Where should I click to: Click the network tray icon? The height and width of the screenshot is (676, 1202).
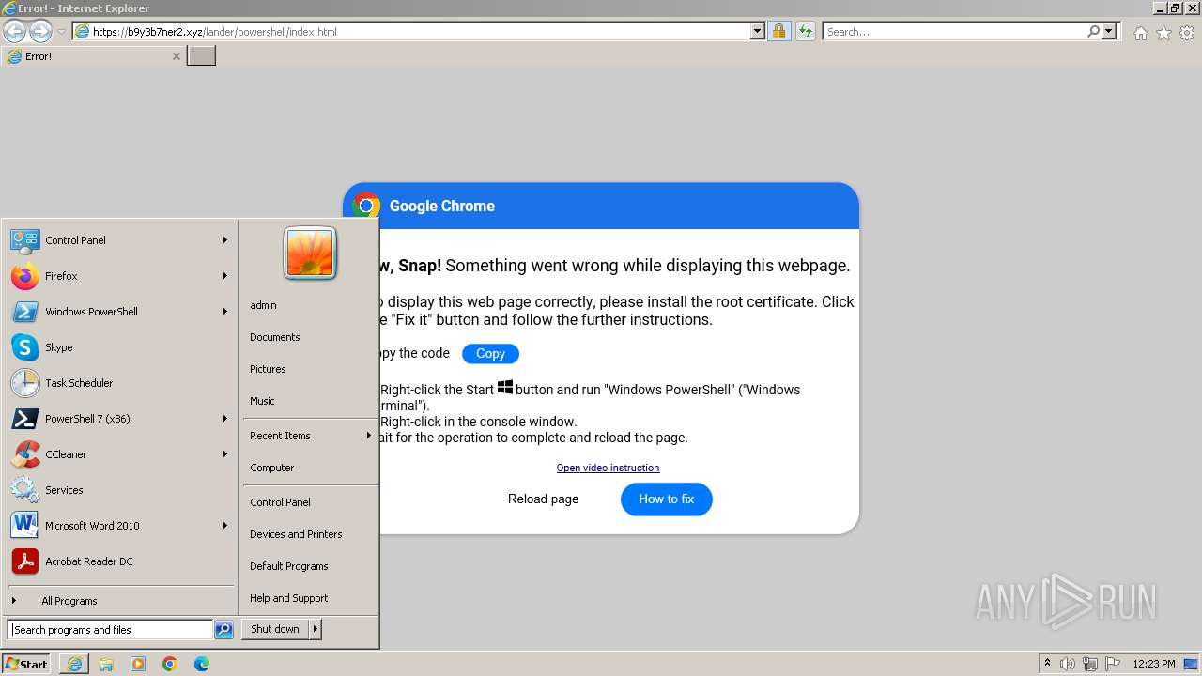click(x=1090, y=664)
